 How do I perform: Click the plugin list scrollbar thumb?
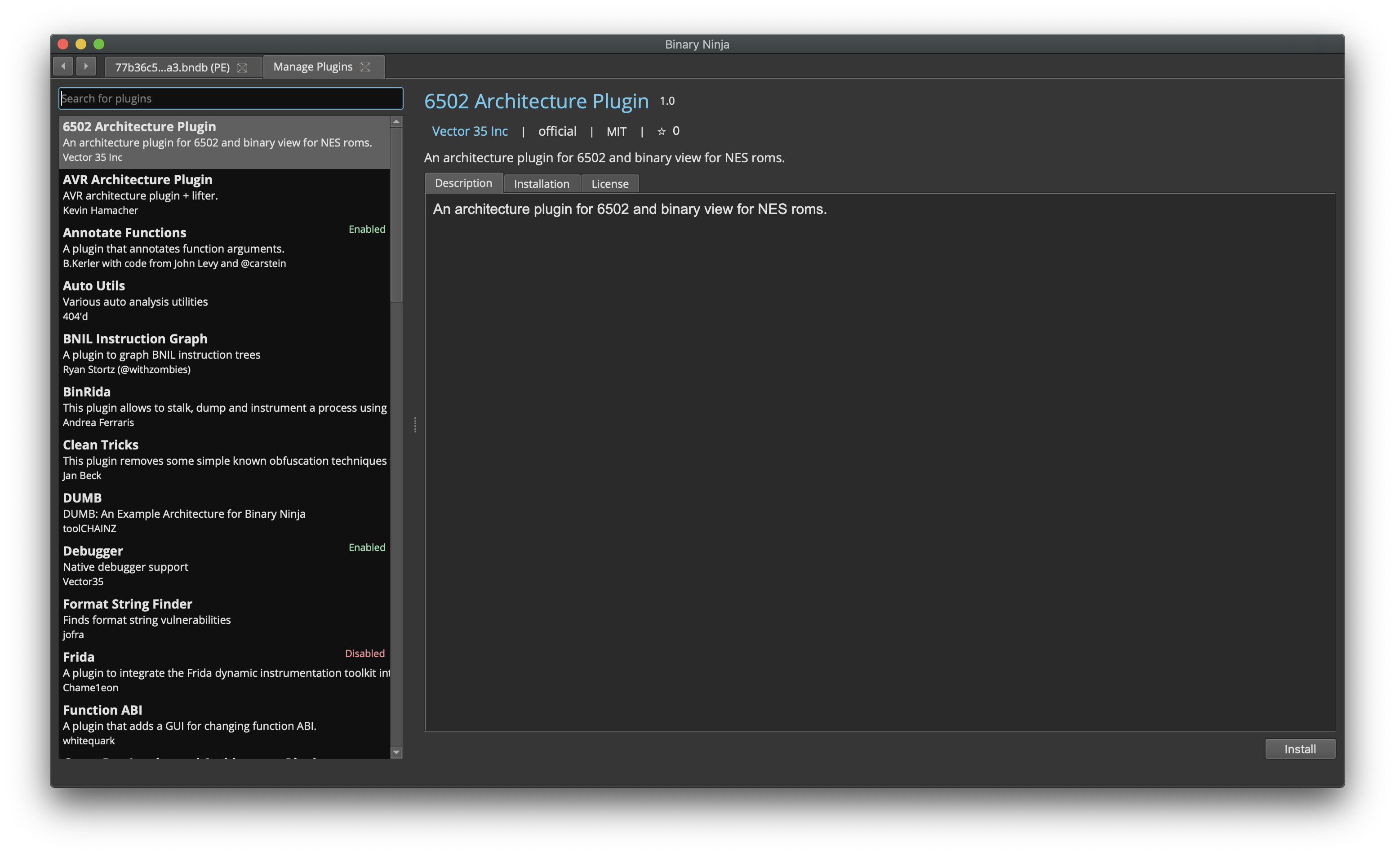tap(396, 215)
